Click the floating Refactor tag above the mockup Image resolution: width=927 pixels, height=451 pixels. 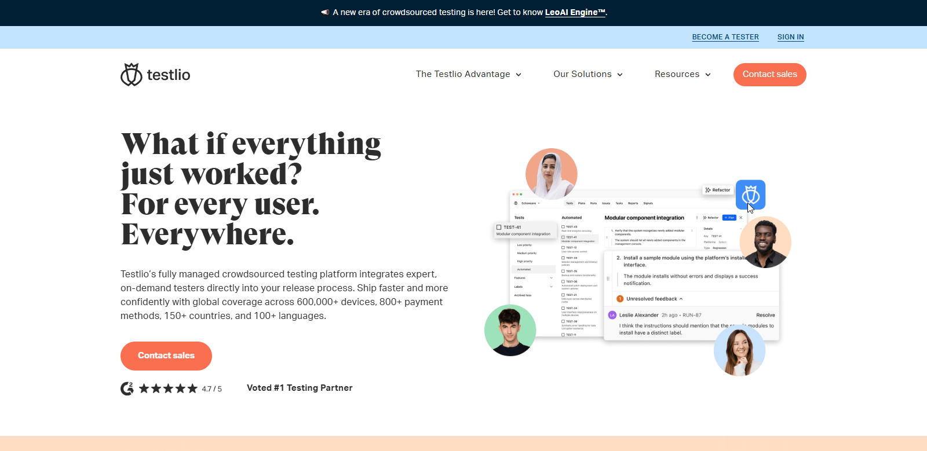pos(718,190)
